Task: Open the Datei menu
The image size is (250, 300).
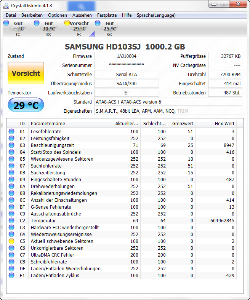Action: coord(11,15)
